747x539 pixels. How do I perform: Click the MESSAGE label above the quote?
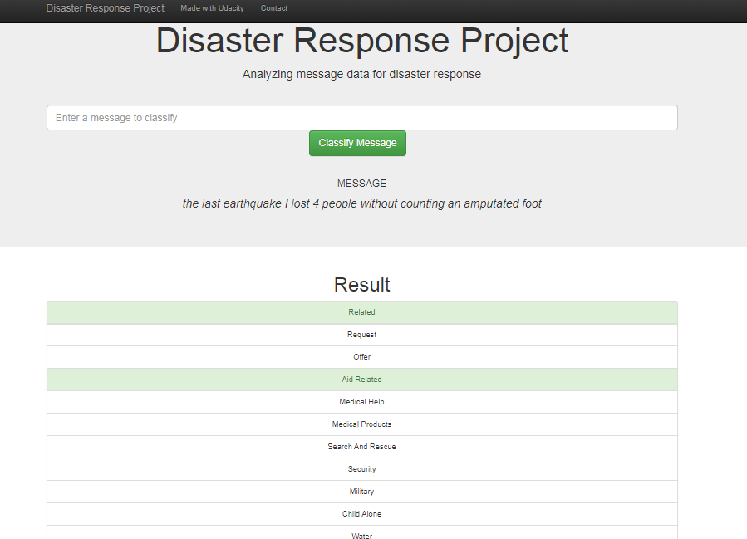[x=361, y=183]
